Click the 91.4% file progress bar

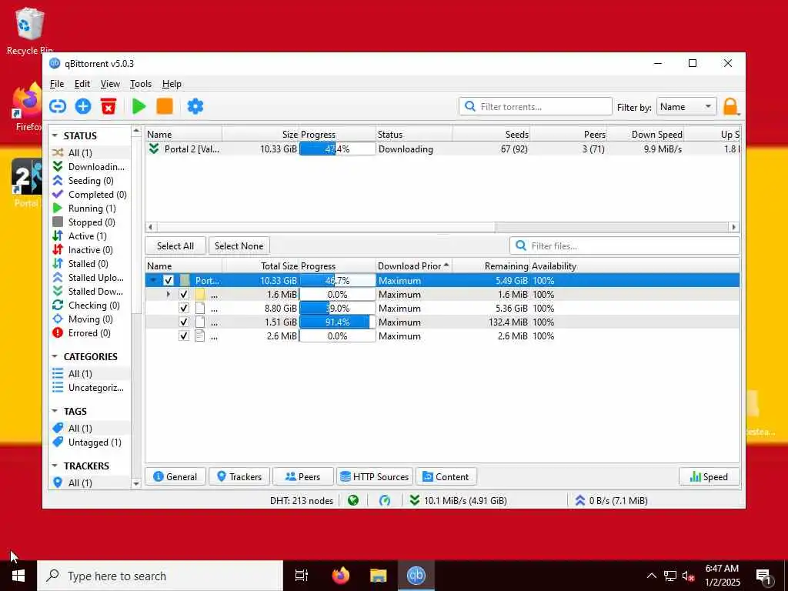click(337, 322)
